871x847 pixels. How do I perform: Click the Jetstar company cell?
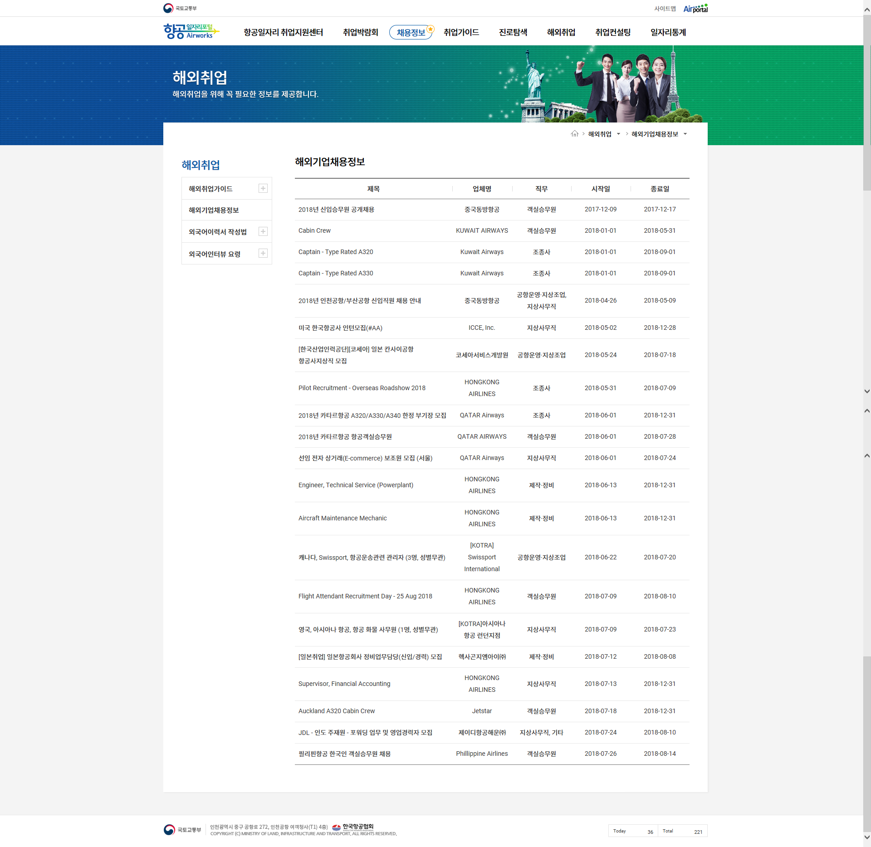point(482,711)
